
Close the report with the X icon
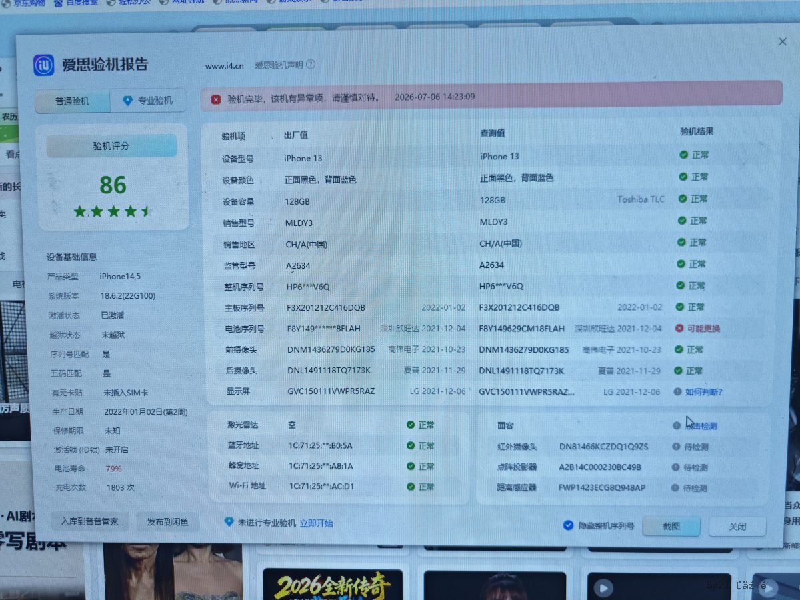click(x=782, y=41)
